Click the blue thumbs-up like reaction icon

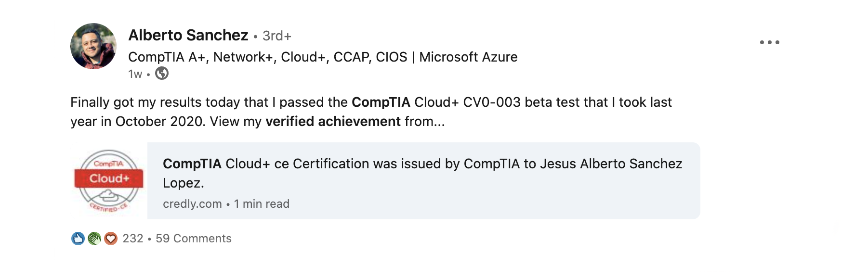(x=78, y=239)
